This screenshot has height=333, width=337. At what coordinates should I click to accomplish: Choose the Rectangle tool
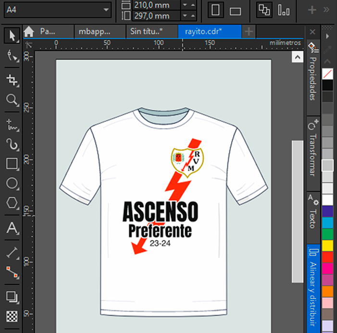point(12,164)
